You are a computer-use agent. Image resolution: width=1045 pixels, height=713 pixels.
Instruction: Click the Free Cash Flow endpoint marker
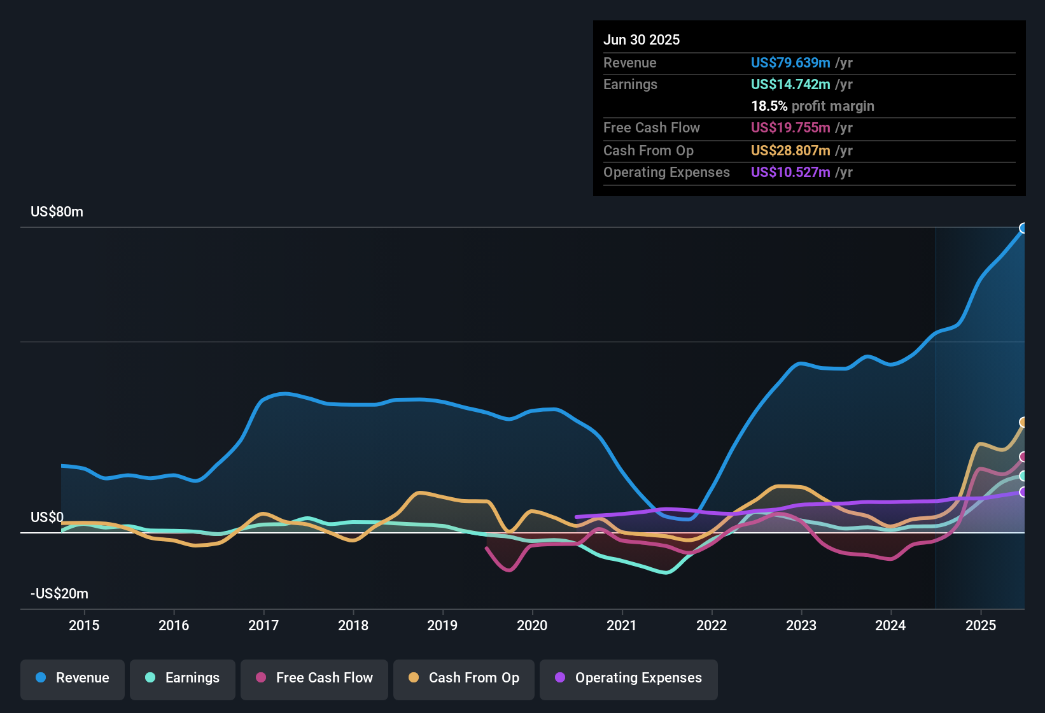(1023, 456)
